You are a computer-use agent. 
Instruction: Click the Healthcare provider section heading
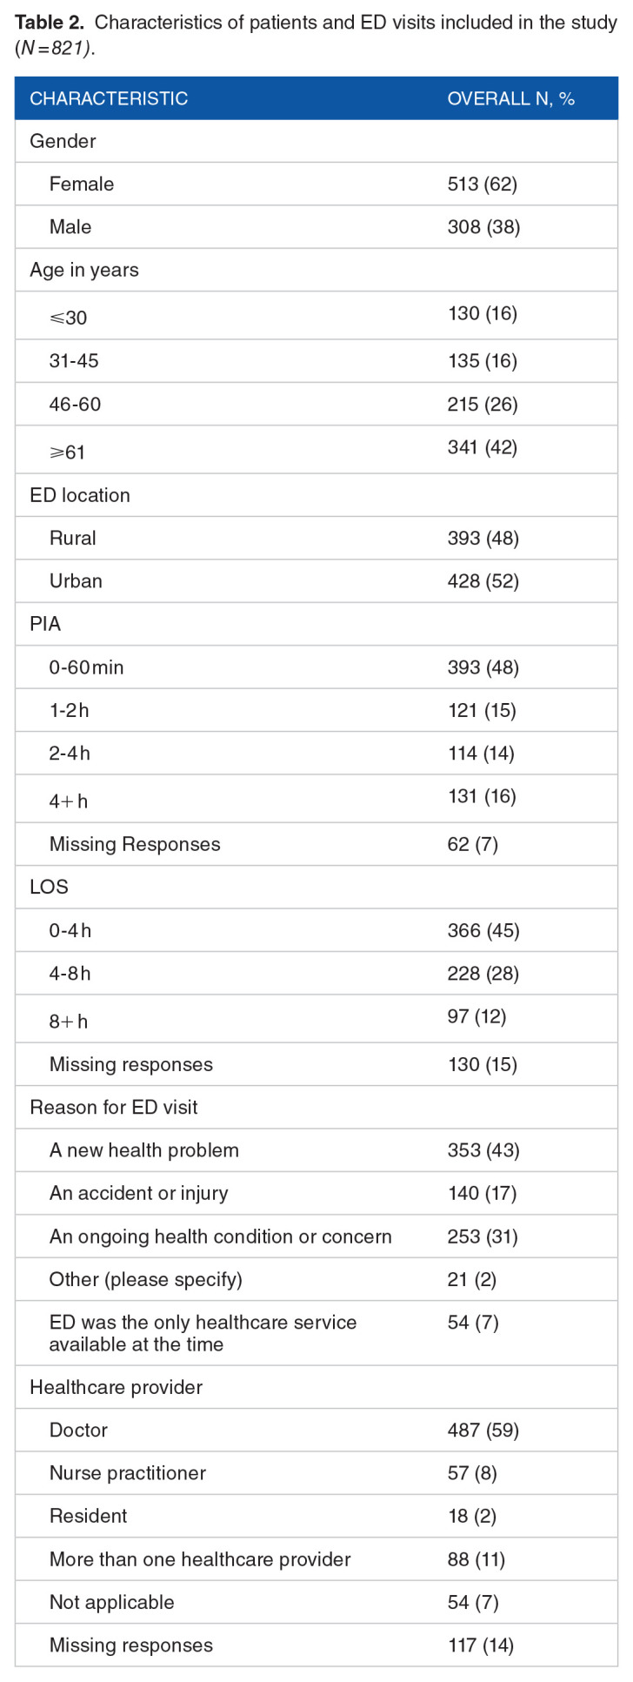[116, 1387]
